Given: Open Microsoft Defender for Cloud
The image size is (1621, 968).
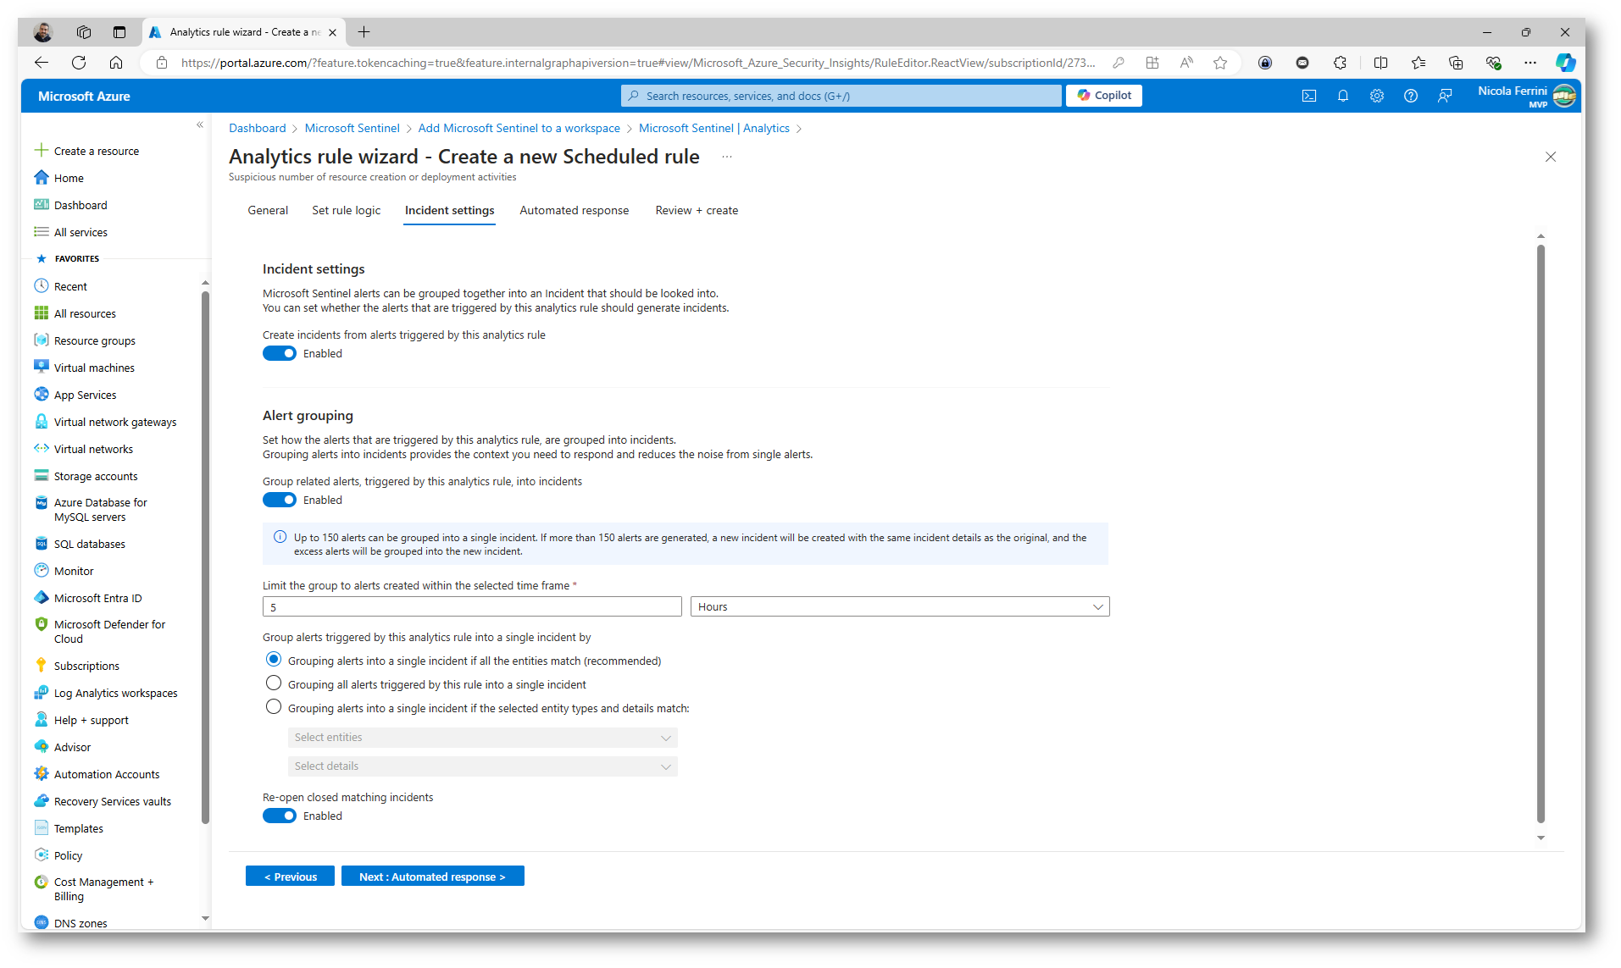Looking at the screenshot, I should (109, 631).
